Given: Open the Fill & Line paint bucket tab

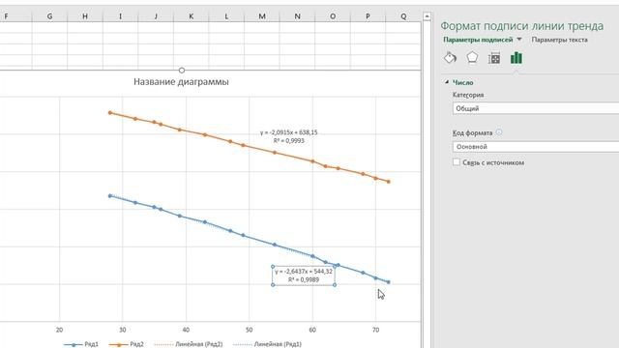Looking at the screenshot, I should (x=450, y=58).
